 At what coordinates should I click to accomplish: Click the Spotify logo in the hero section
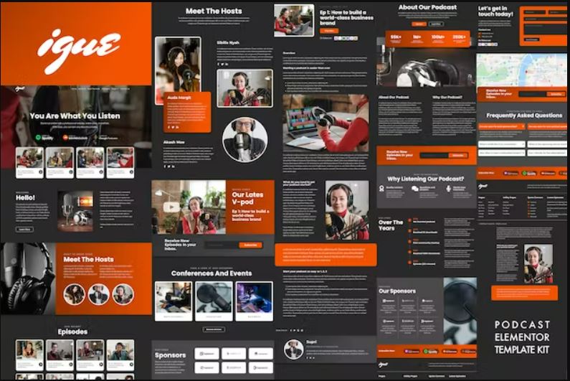click(44, 136)
